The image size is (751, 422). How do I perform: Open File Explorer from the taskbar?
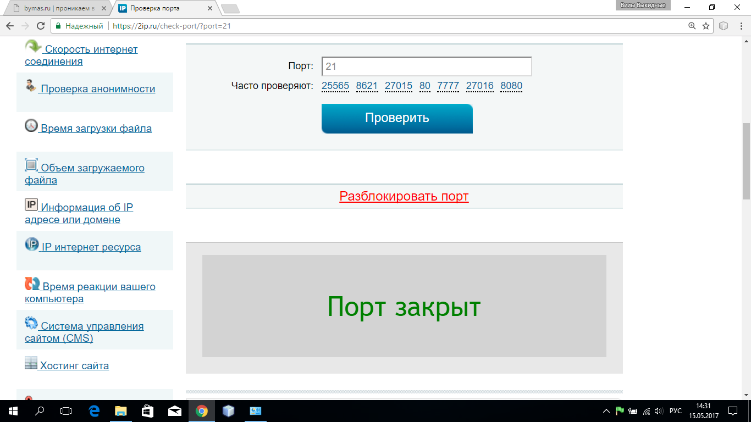[121, 411]
